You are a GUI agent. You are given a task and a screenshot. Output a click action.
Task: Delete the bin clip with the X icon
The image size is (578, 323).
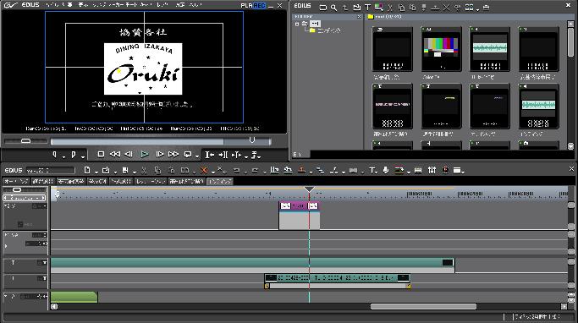tap(446, 7)
